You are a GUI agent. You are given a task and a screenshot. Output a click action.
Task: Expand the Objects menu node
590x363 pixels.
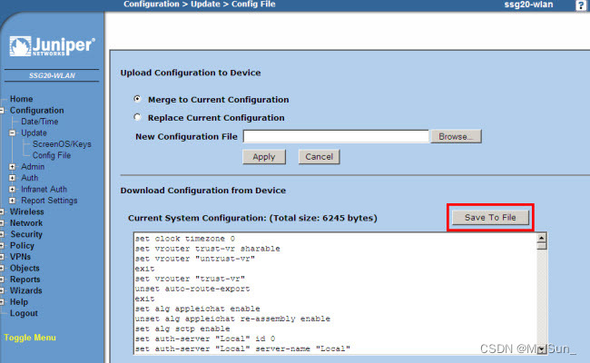point(2,269)
